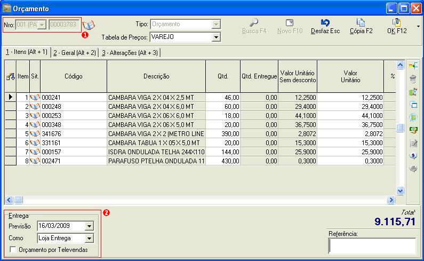Click Desfaz Esc undo button

pyautogui.click(x=325, y=26)
